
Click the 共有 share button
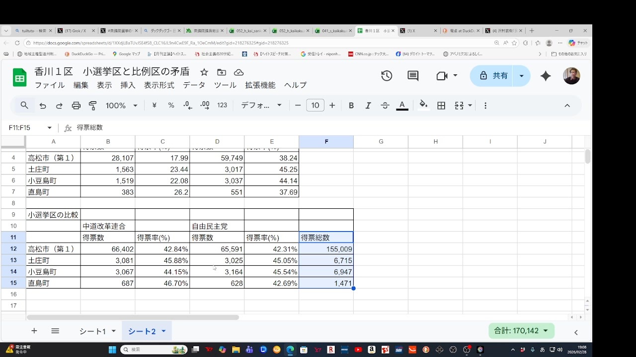[x=494, y=76]
